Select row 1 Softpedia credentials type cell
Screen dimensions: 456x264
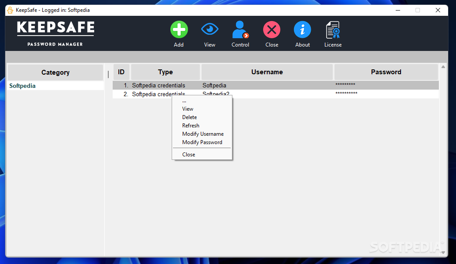(158, 85)
